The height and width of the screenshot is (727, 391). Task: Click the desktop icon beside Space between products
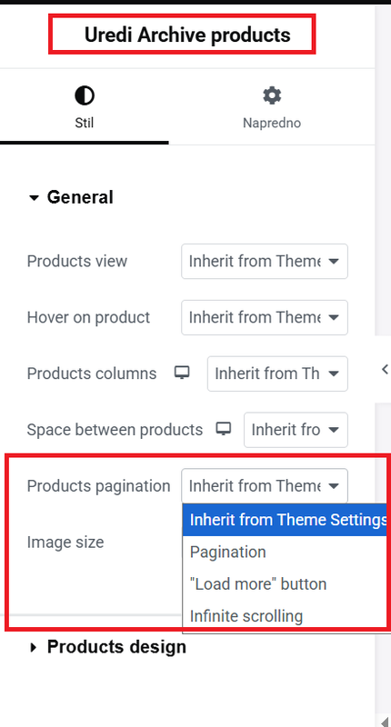point(224,429)
